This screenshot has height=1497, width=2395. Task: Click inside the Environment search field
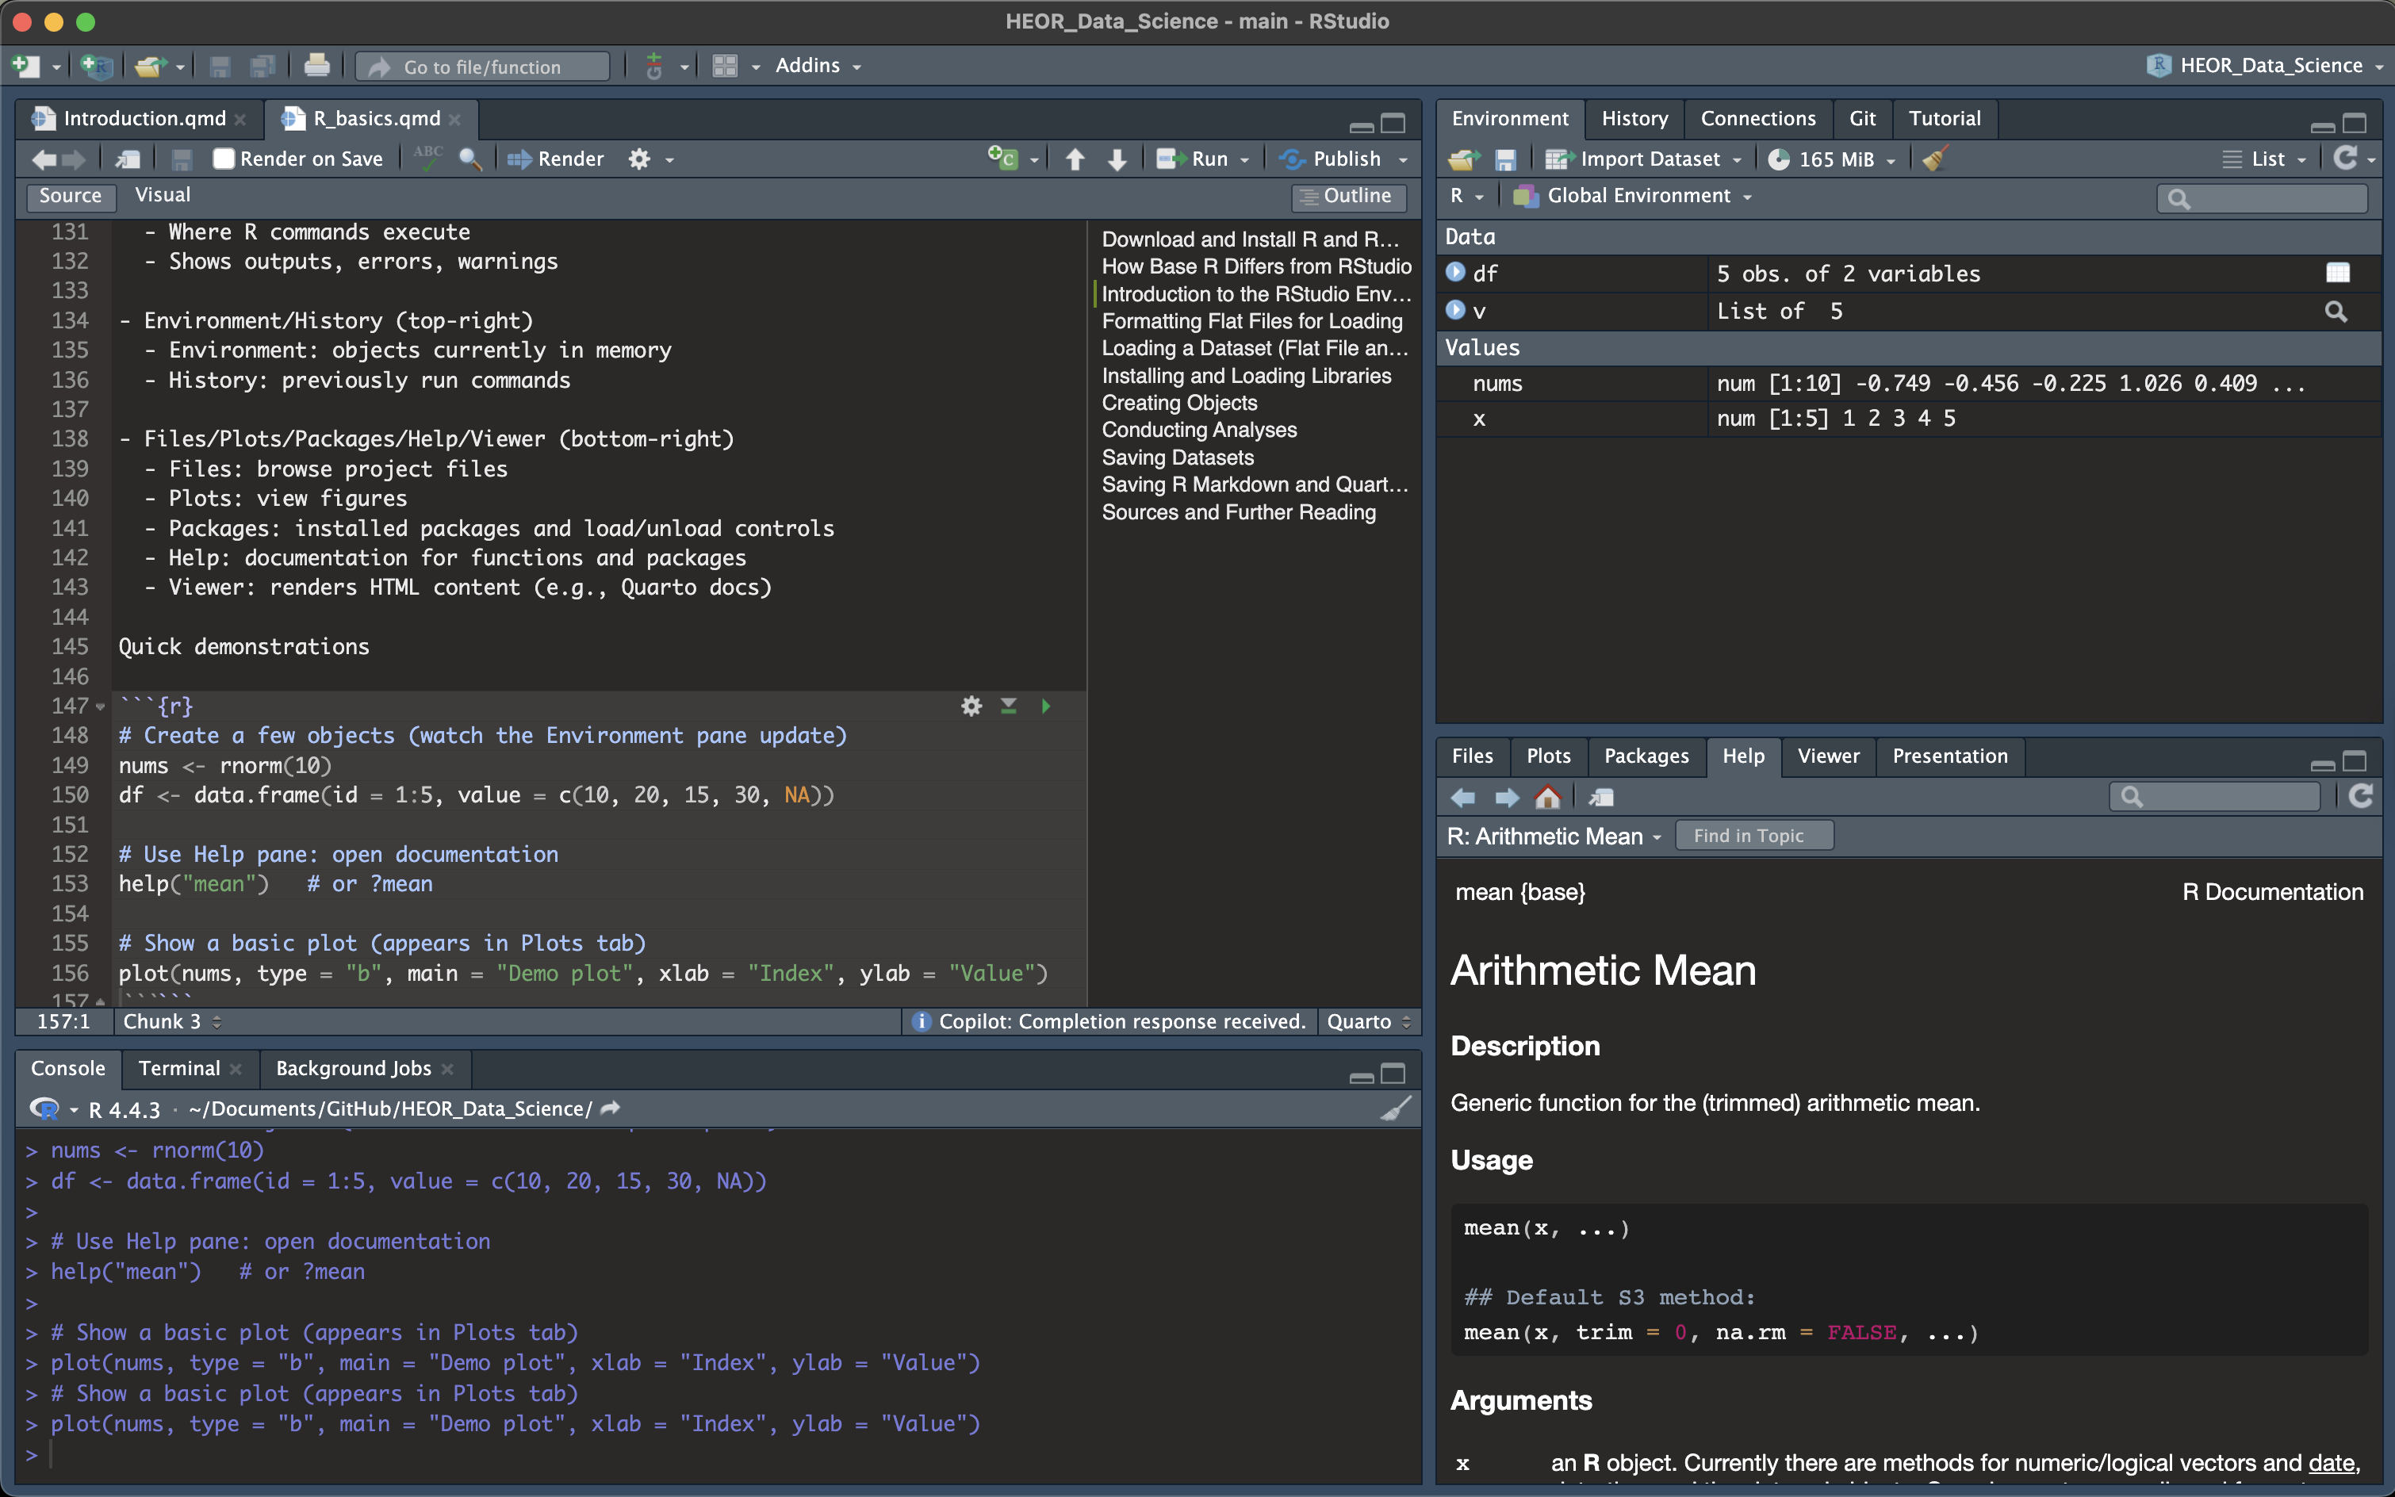click(x=2261, y=198)
